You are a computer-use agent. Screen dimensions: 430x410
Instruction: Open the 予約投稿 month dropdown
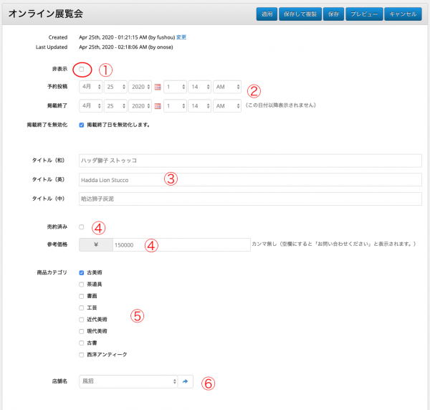pyautogui.click(x=91, y=87)
